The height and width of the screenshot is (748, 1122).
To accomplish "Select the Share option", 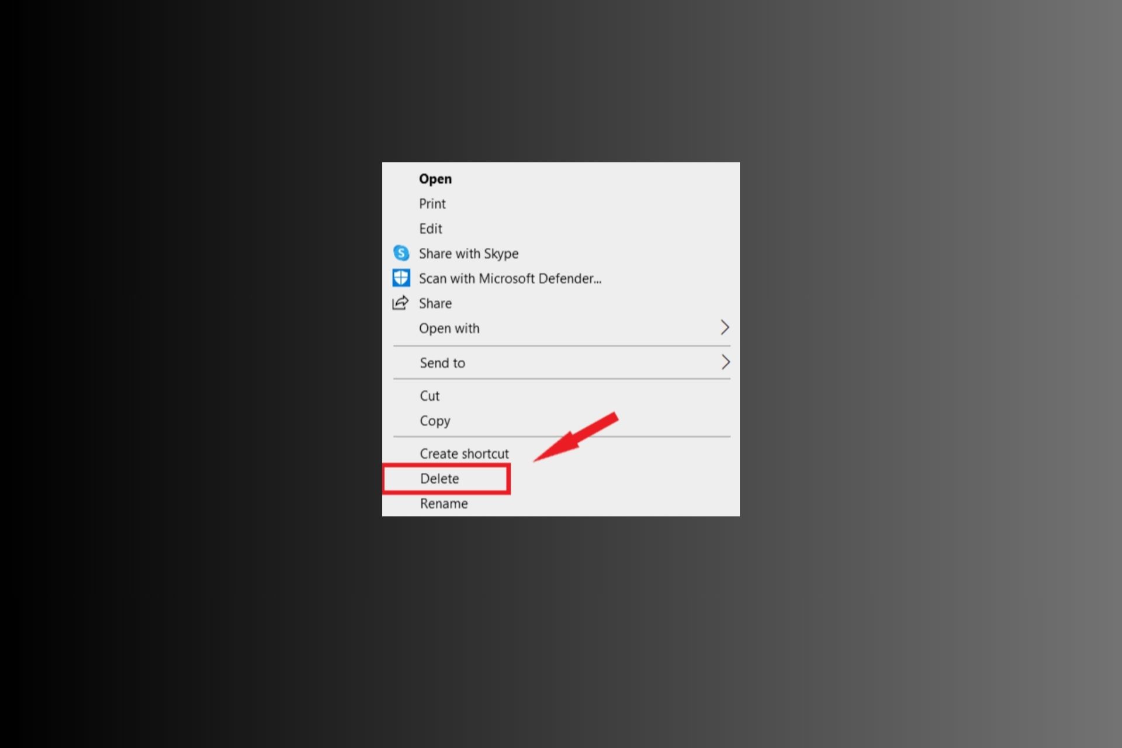I will tap(435, 303).
